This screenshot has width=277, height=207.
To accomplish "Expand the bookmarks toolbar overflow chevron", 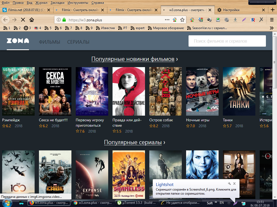I will 272,28.
